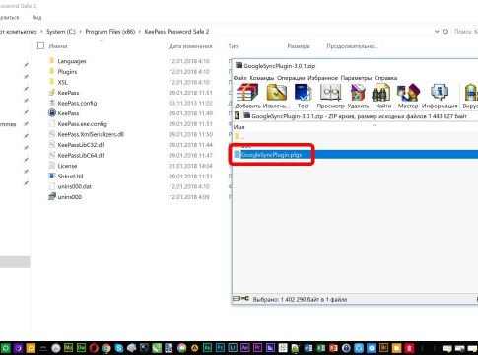
Task: Select the KeePass.exe.config file
Action: 82,124
